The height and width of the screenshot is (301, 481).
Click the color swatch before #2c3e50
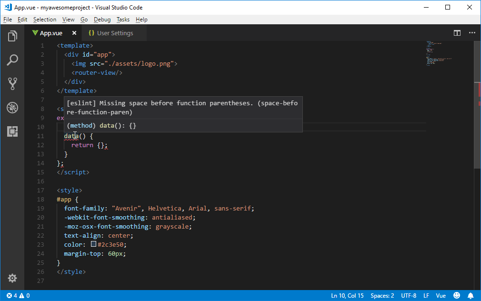93,244
